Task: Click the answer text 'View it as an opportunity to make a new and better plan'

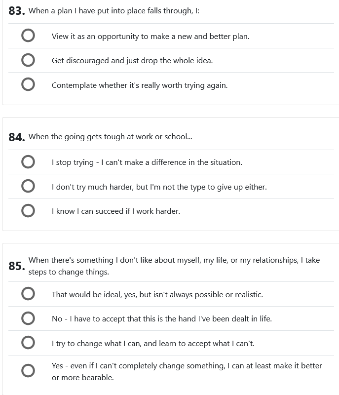Action: 150,36
